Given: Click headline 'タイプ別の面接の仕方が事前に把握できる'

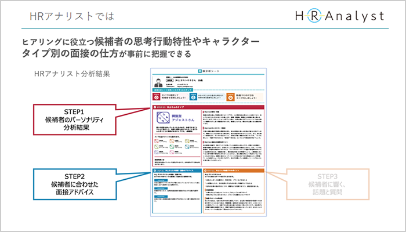Looking at the screenshot, I should (106, 53).
